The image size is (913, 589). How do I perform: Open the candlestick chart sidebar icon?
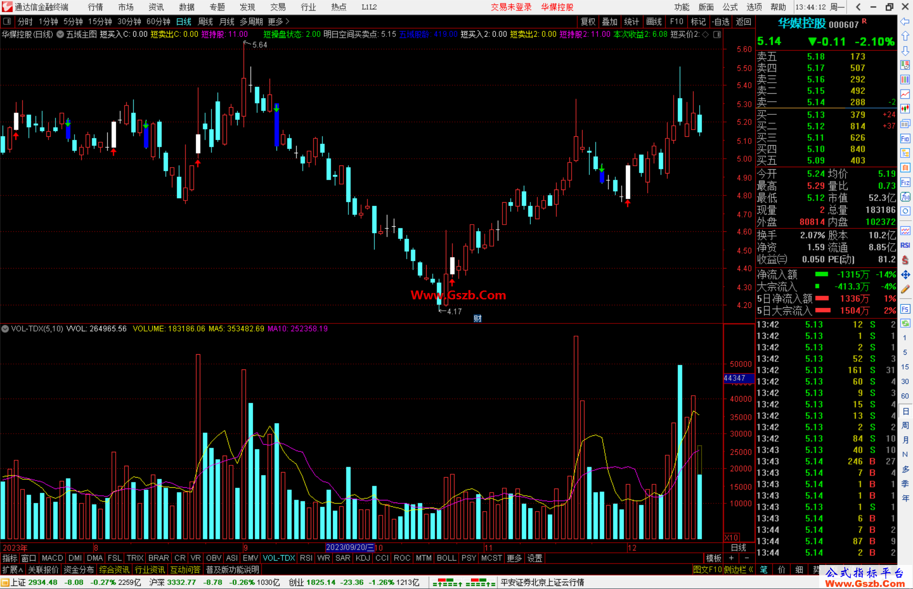[905, 109]
